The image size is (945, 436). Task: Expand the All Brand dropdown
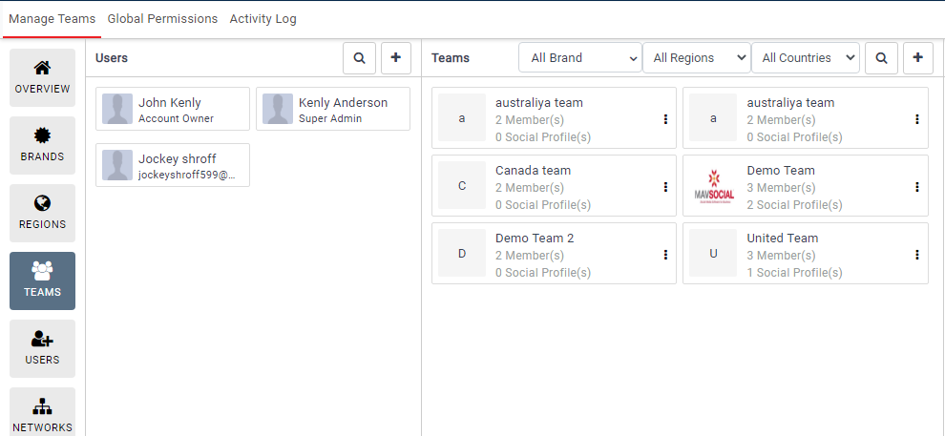point(580,58)
